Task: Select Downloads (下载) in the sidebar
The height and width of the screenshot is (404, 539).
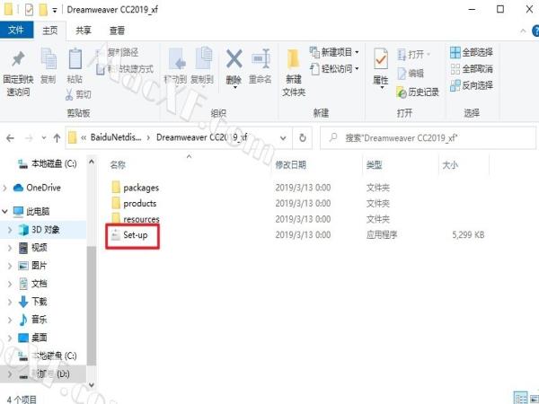Action: (x=32, y=302)
